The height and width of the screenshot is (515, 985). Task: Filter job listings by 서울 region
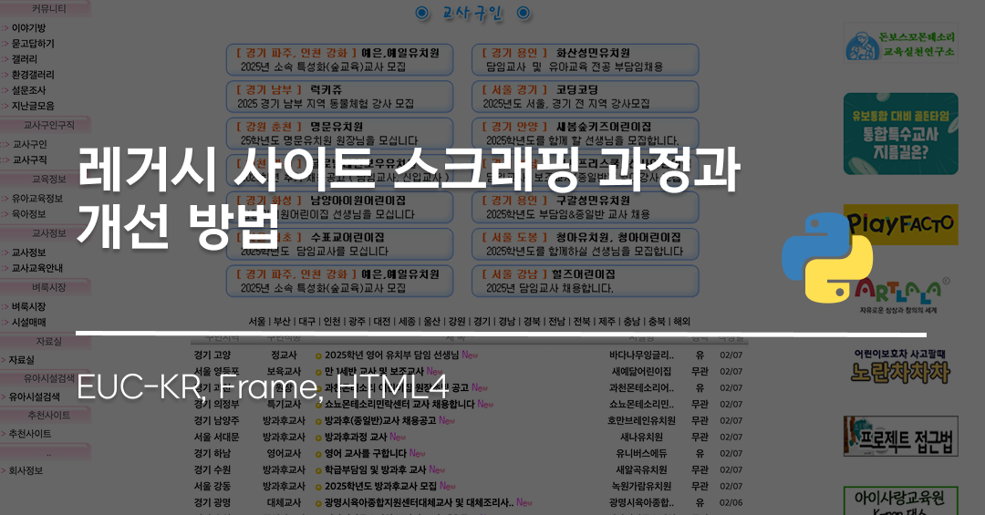click(x=257, y=322)
